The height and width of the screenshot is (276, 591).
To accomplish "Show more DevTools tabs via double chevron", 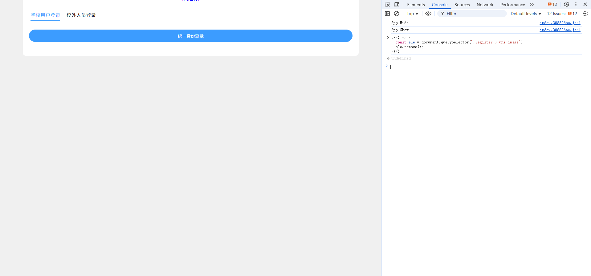I will [532, 5].
